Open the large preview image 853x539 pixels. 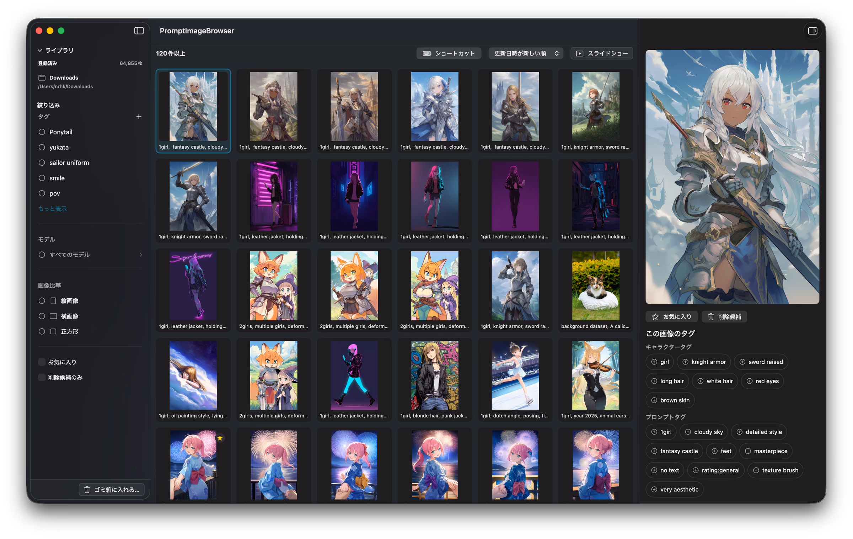click(732, 177)
